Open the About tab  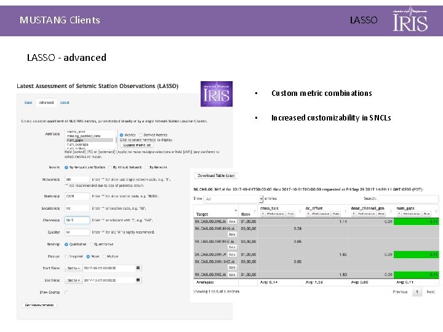[x=65, y=103]
